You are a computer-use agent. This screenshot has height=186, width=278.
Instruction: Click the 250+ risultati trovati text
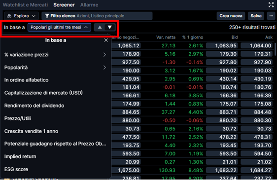[x=252, y=27]
